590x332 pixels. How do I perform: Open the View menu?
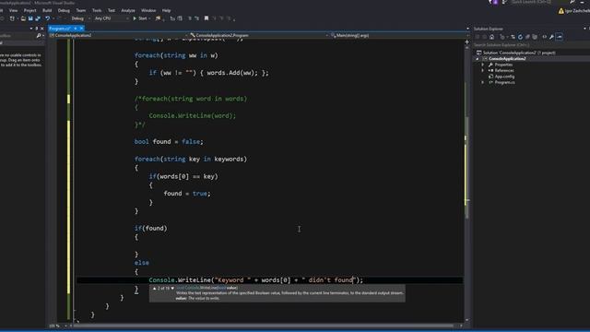[13, 10]
